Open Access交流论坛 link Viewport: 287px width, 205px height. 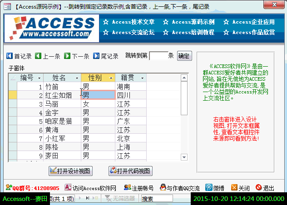click(x=133, y=32)
